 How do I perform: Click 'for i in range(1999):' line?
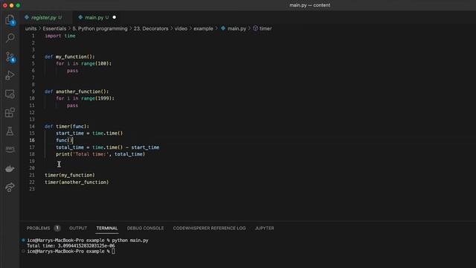click(x=85, y=98)
